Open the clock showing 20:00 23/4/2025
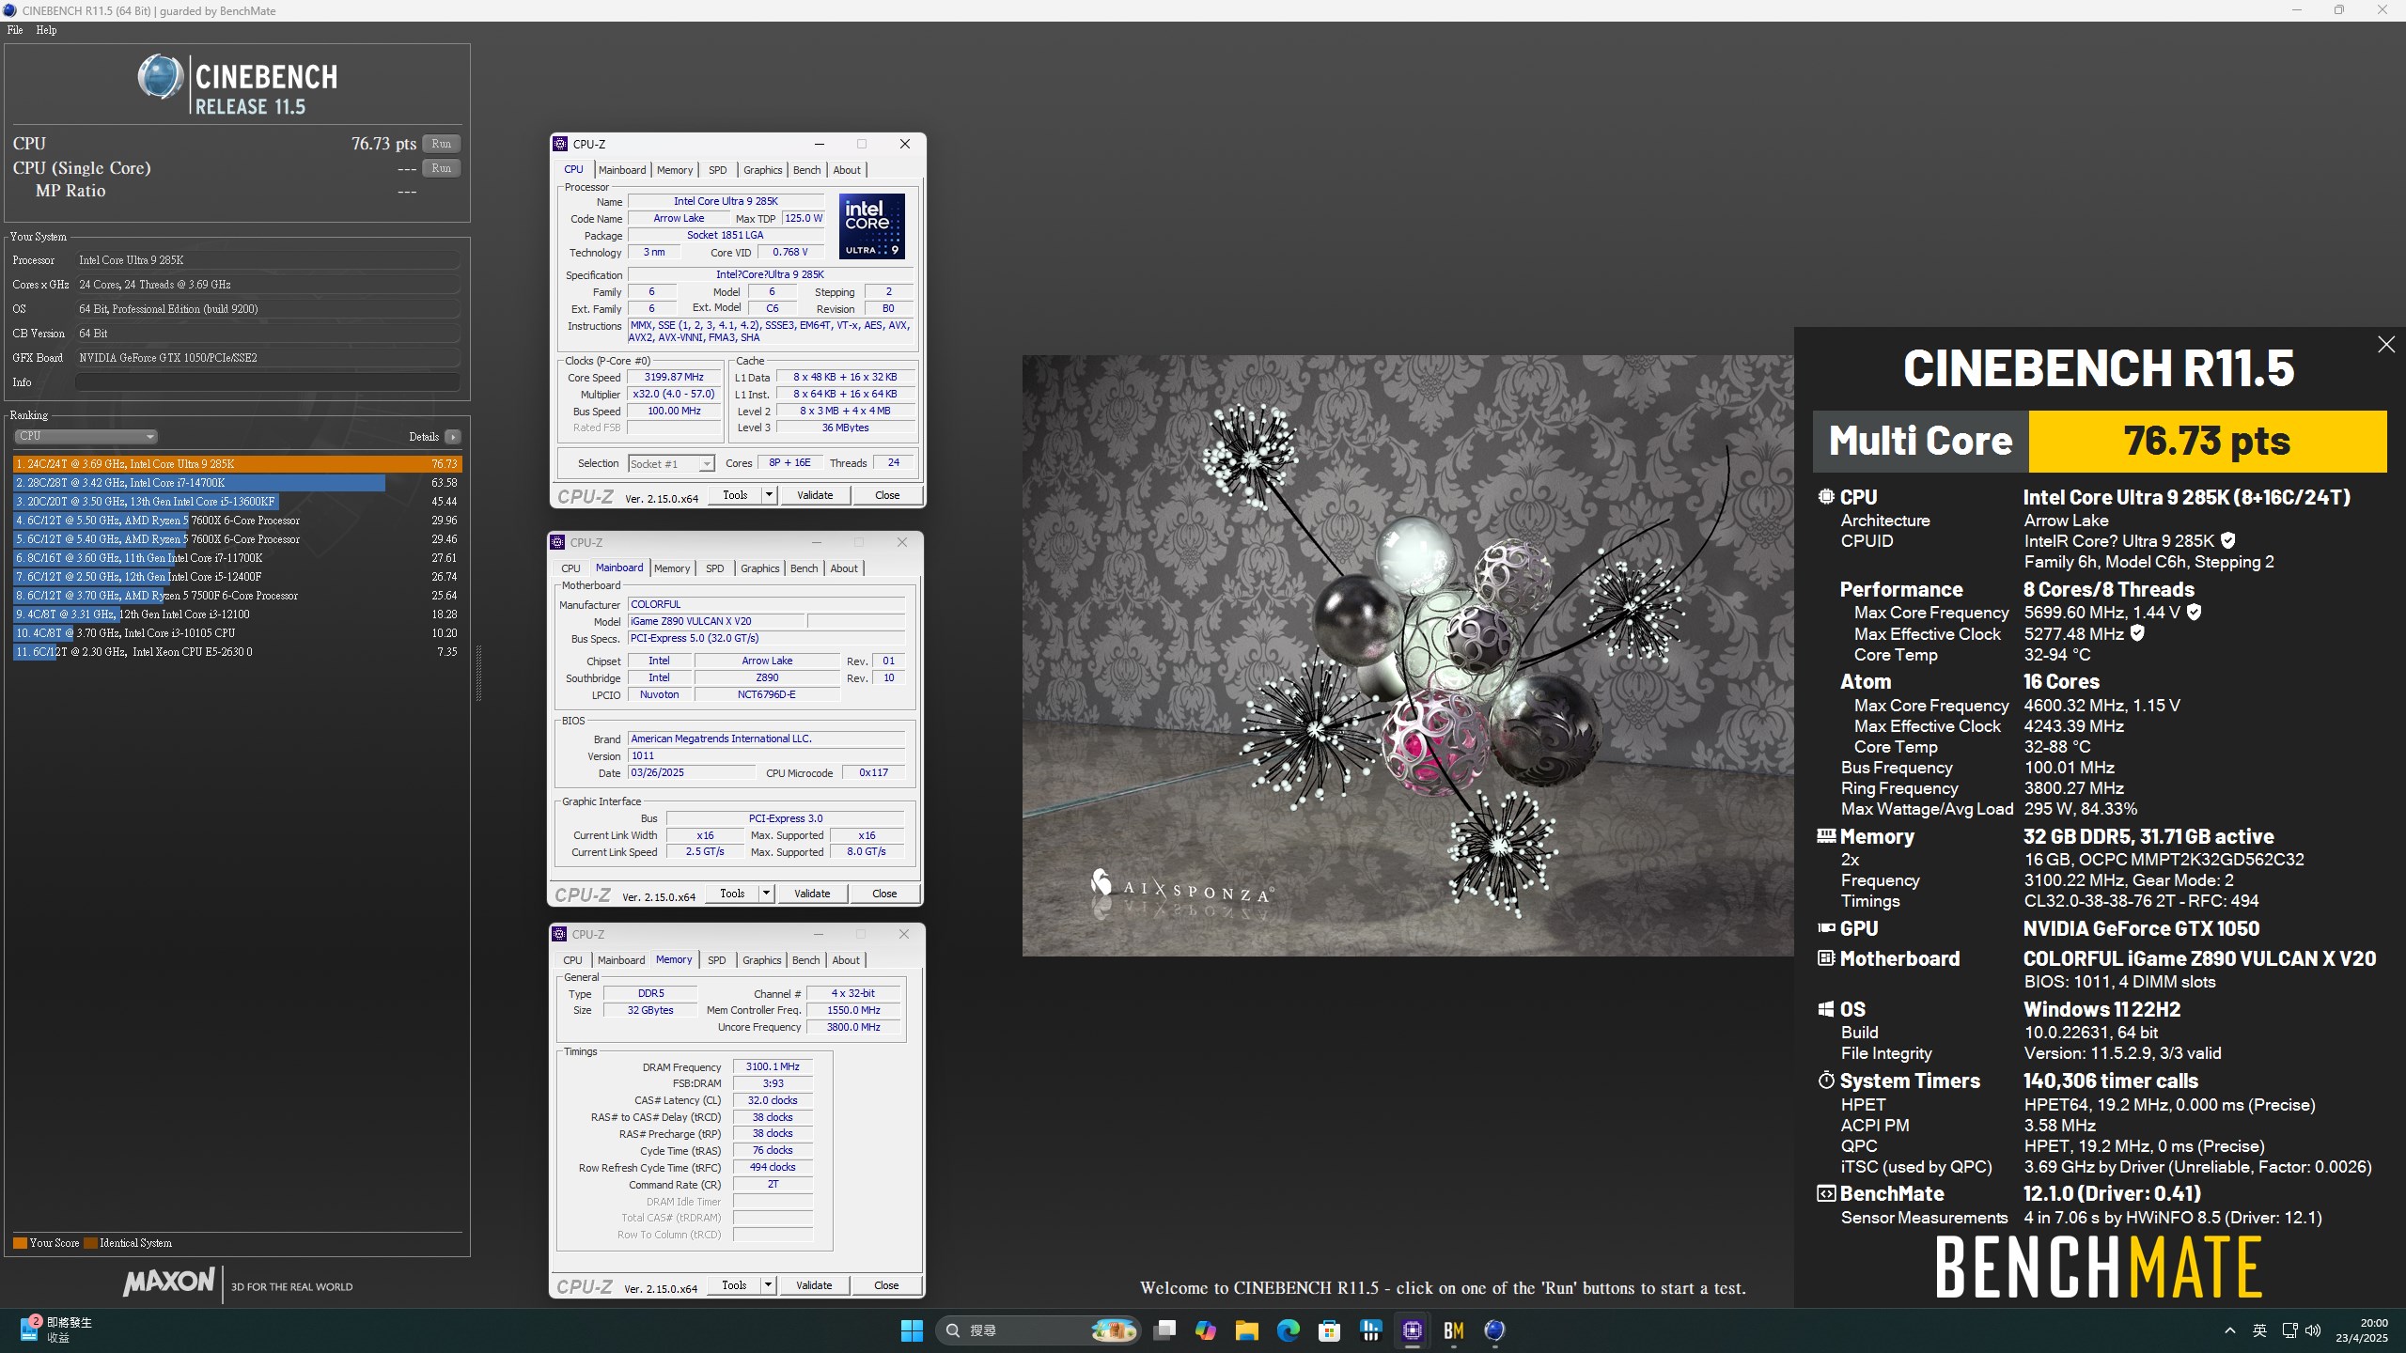Screen dimensions: 2406x1353 (2362, 1330)
